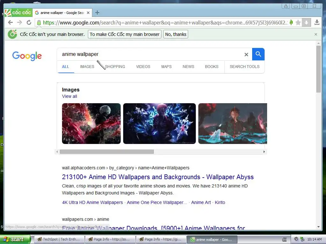Close the anime wallaper tab
The width and height of the screenshot is (326, 244).
[88, 13]
